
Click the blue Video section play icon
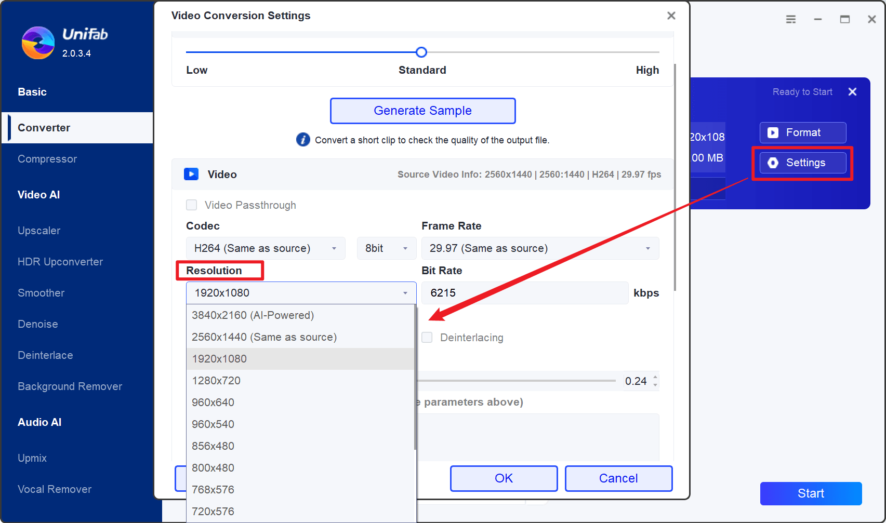pos(191,174)
